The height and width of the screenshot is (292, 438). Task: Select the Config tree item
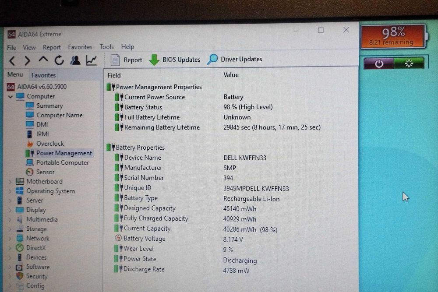pos(31,286)
